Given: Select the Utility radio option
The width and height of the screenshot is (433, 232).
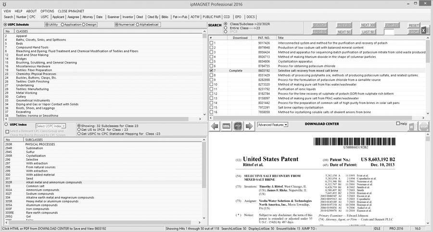Looking at the screenshot, I should point(47,25).
